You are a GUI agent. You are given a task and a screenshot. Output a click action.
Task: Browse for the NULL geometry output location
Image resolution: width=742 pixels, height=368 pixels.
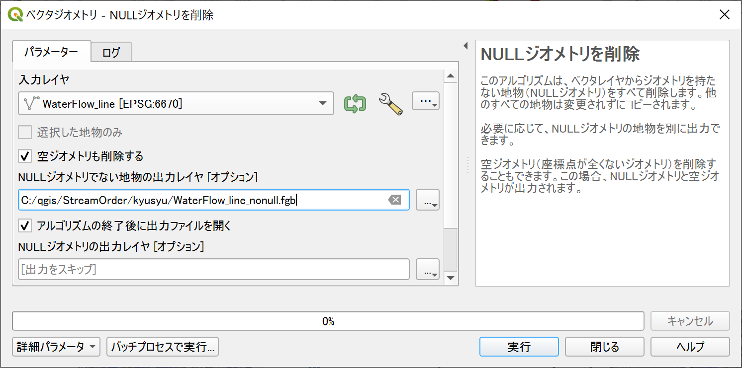tap(427, 269)
